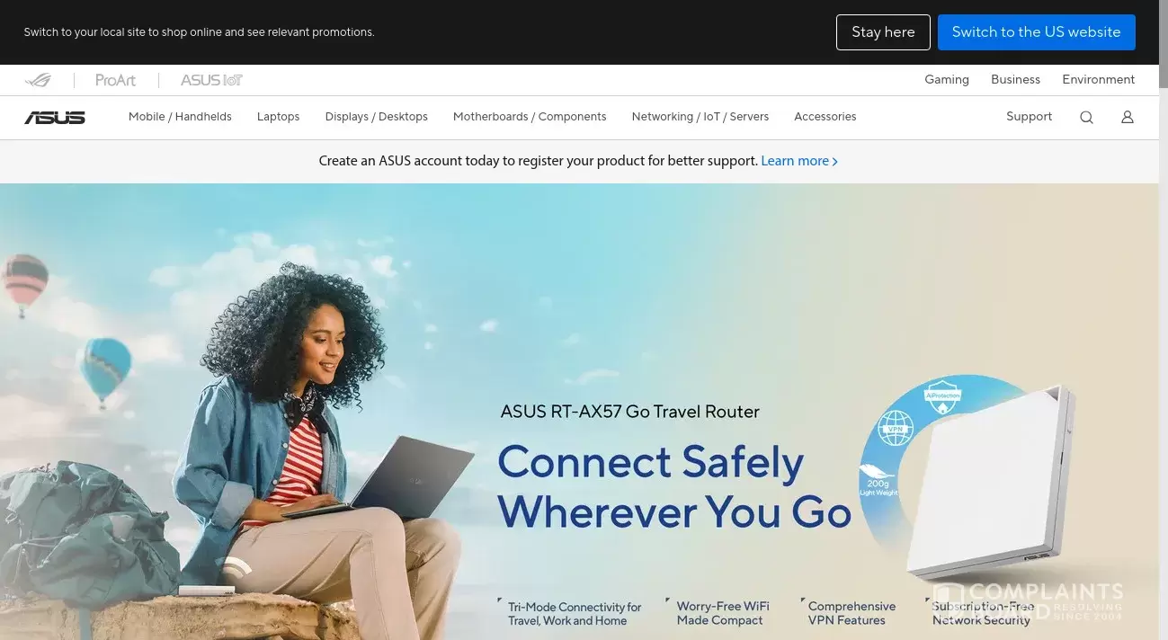Open the Networking / IoT / Servers menu
The image size is (1168, 640).
(x=700, y=117)
